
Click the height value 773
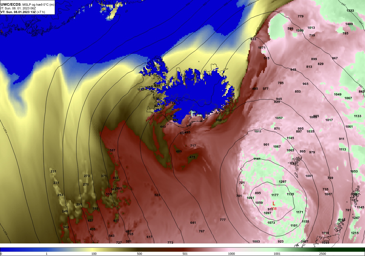[x=170, y=243]
